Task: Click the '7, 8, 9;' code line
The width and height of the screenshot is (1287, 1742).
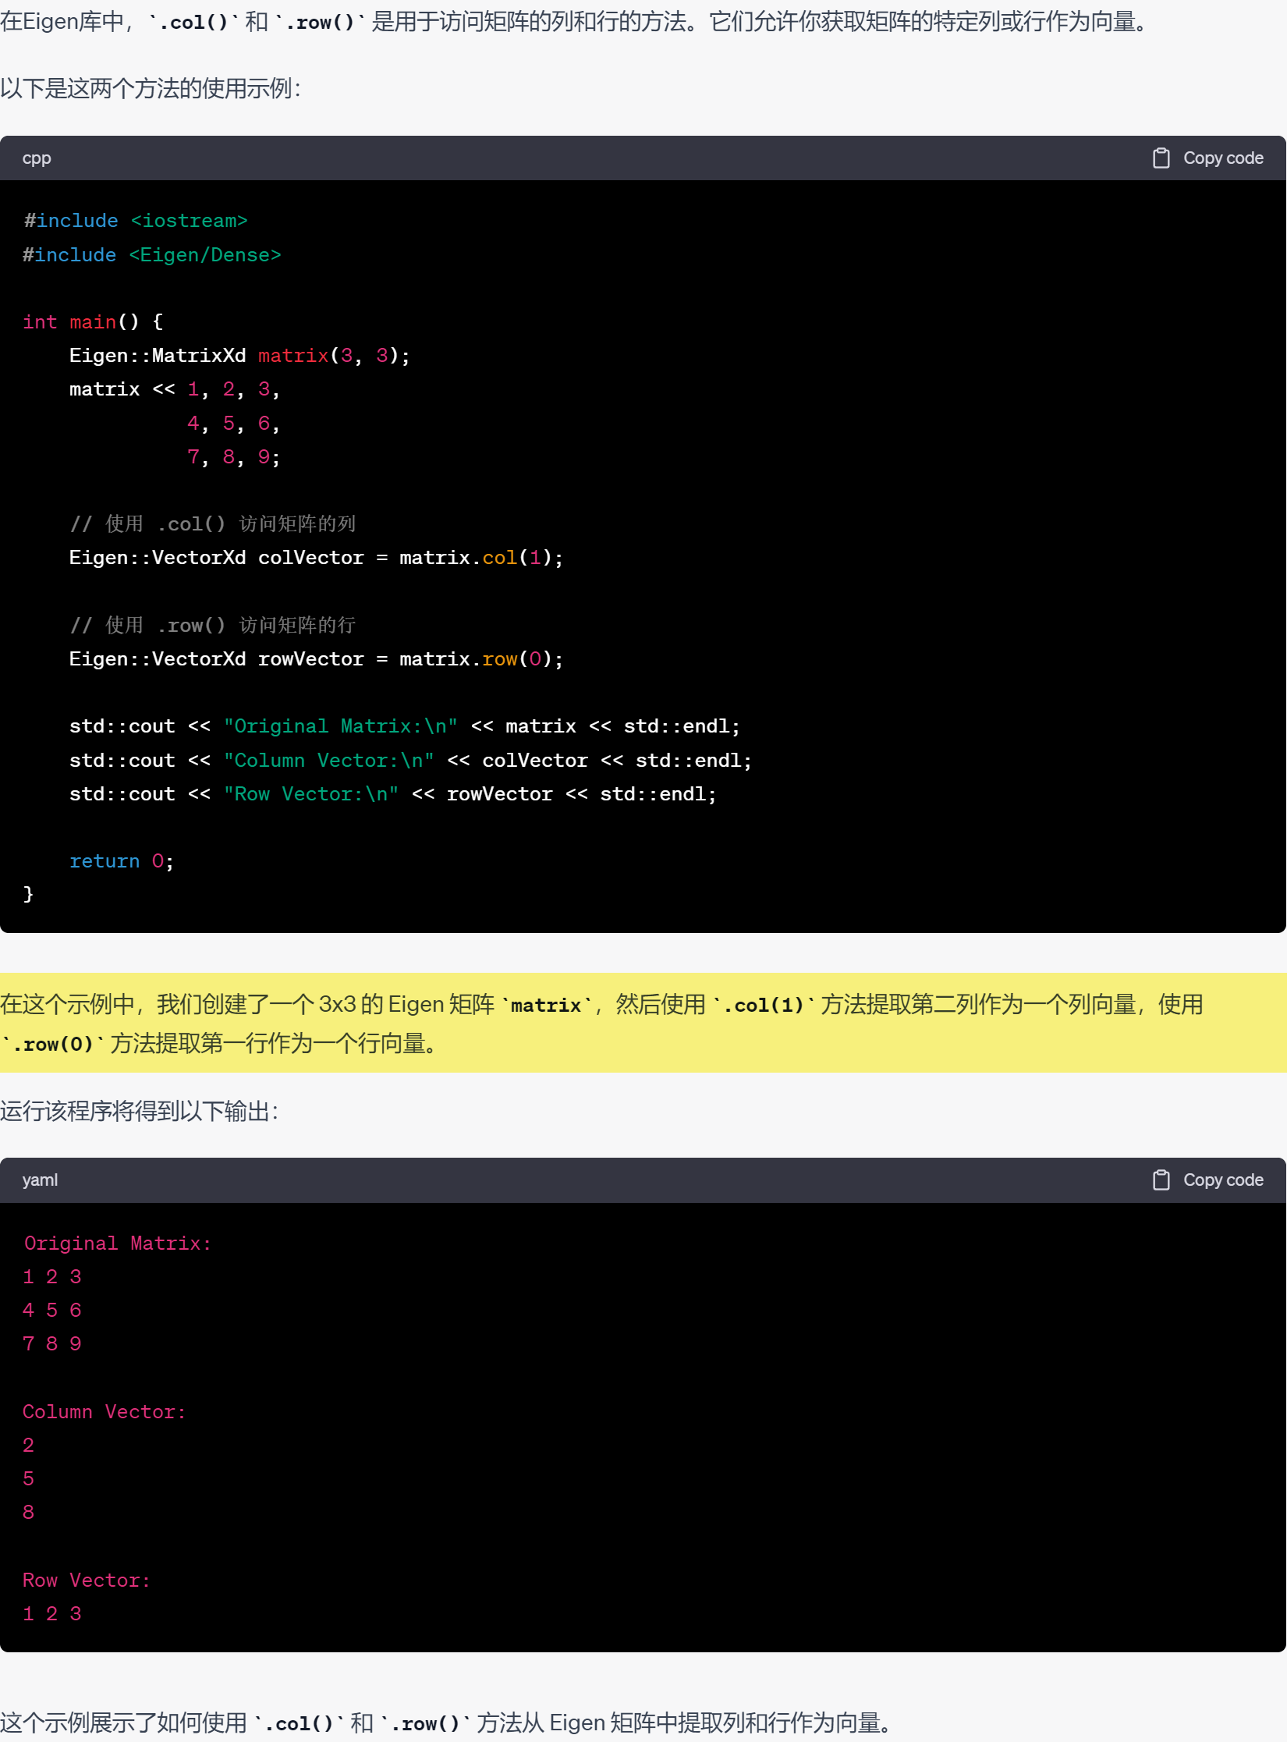Action: tap(233, 457)
